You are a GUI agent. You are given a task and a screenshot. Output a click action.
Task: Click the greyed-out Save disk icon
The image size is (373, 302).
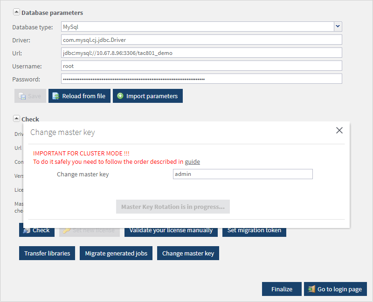click(x=22, y=96)
